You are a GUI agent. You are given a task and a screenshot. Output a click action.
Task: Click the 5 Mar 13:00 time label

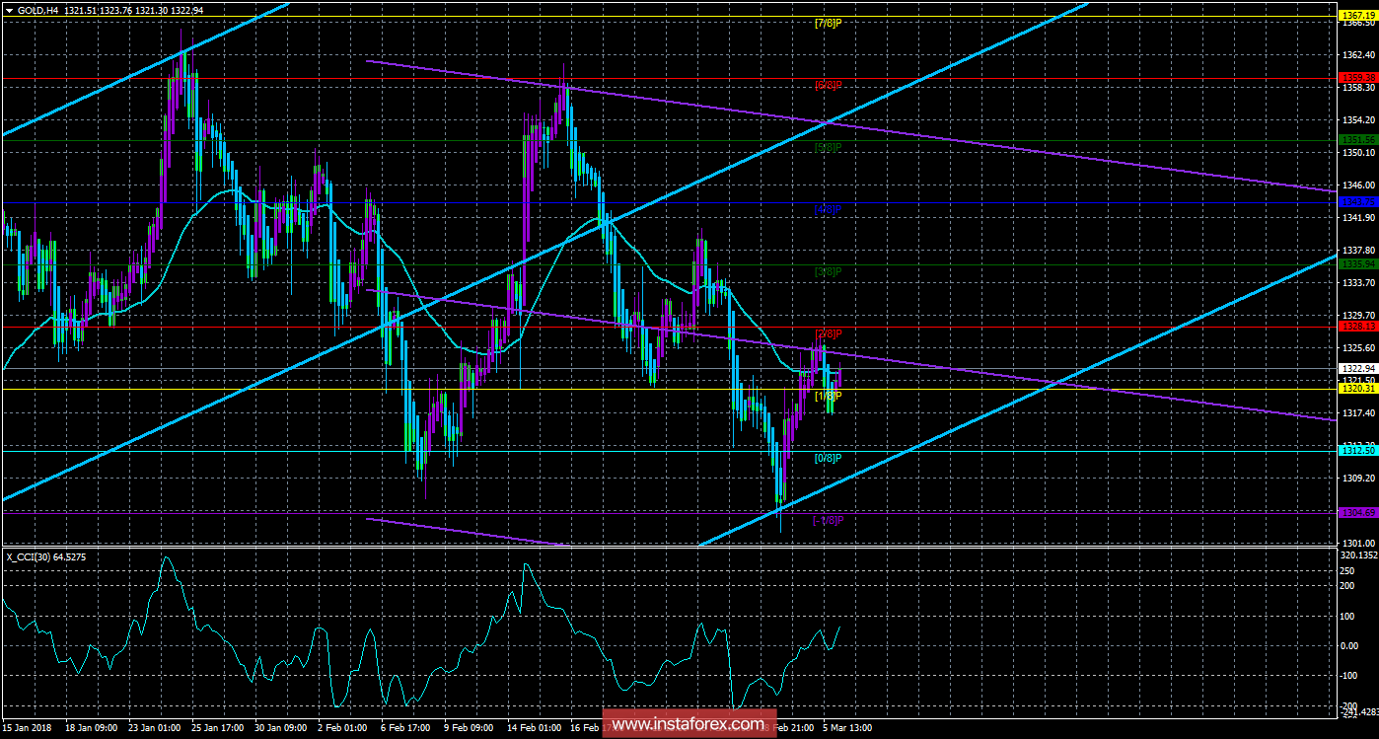click(x=847, y=728)
